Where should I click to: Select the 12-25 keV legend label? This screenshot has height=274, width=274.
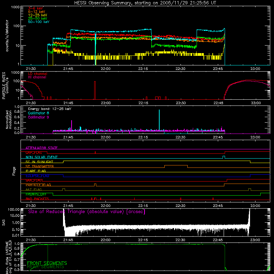38,15
